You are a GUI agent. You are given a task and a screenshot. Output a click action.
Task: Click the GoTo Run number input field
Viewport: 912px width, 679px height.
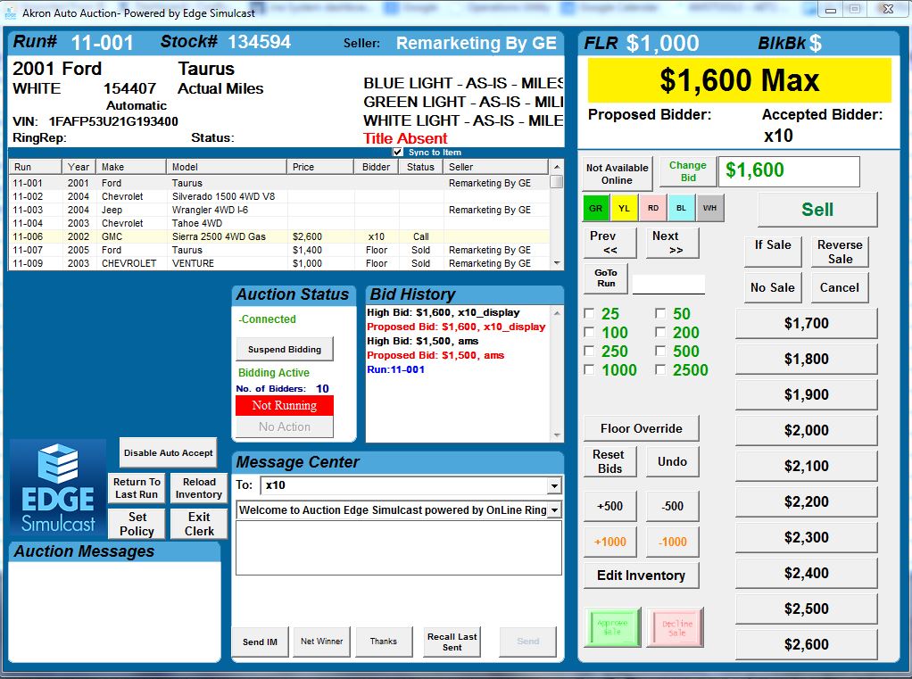pos(669,285)
